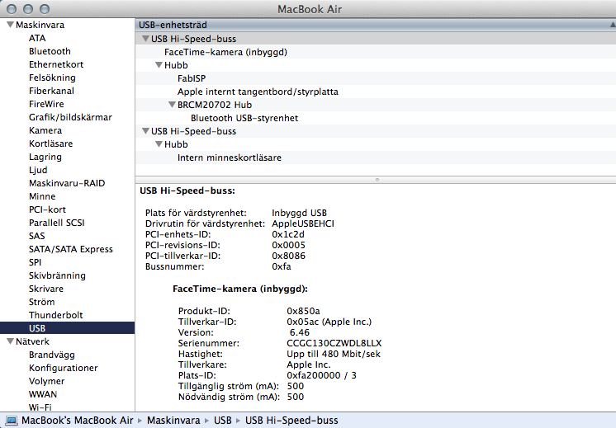The width and height of the screenshot is (616, 428).
Task: Select FireWire in the sidebar
Action: [x=46, y=104]
